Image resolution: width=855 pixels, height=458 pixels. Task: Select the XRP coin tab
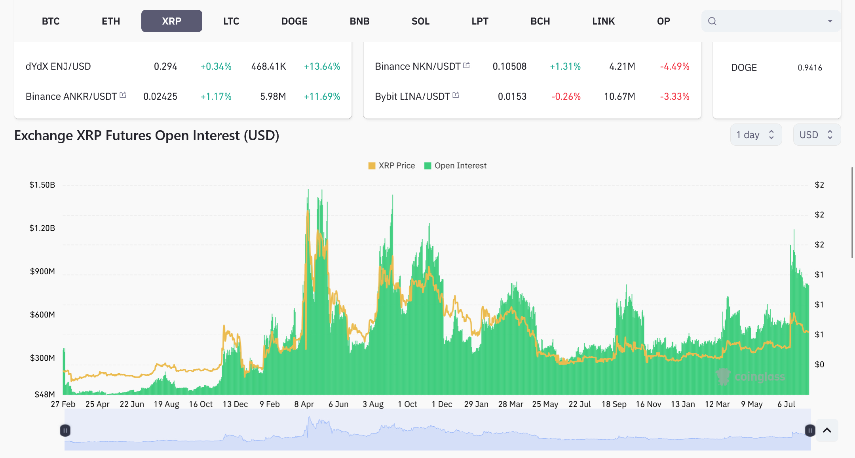point(172,21)
